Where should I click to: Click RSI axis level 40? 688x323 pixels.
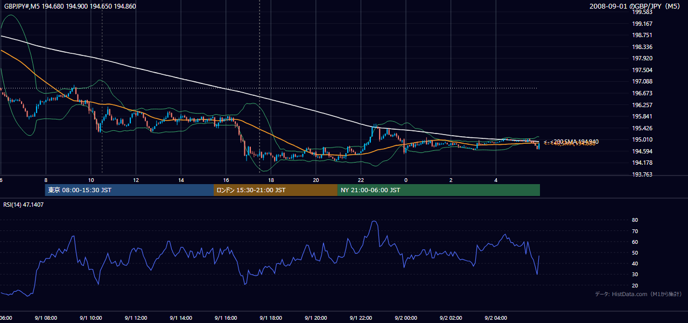click(635, 263)
